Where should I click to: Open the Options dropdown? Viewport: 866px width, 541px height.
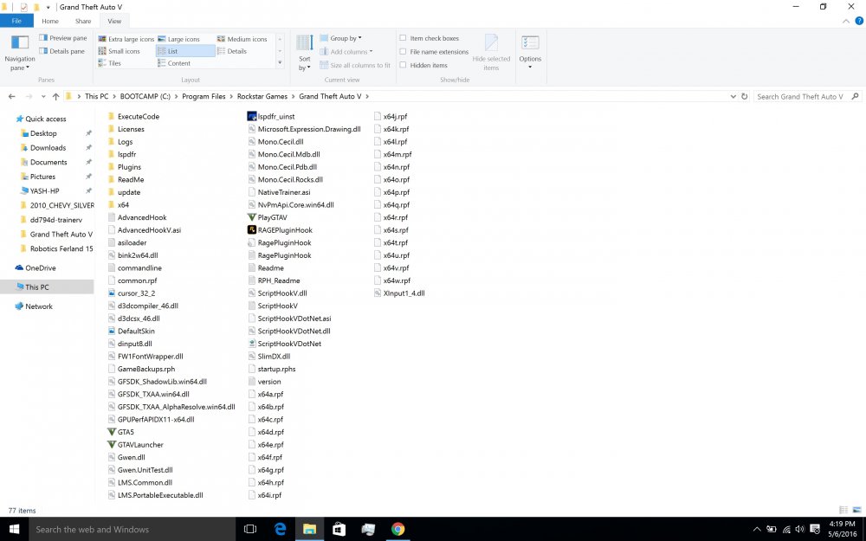pyautogui.click(x=530, y=53)
